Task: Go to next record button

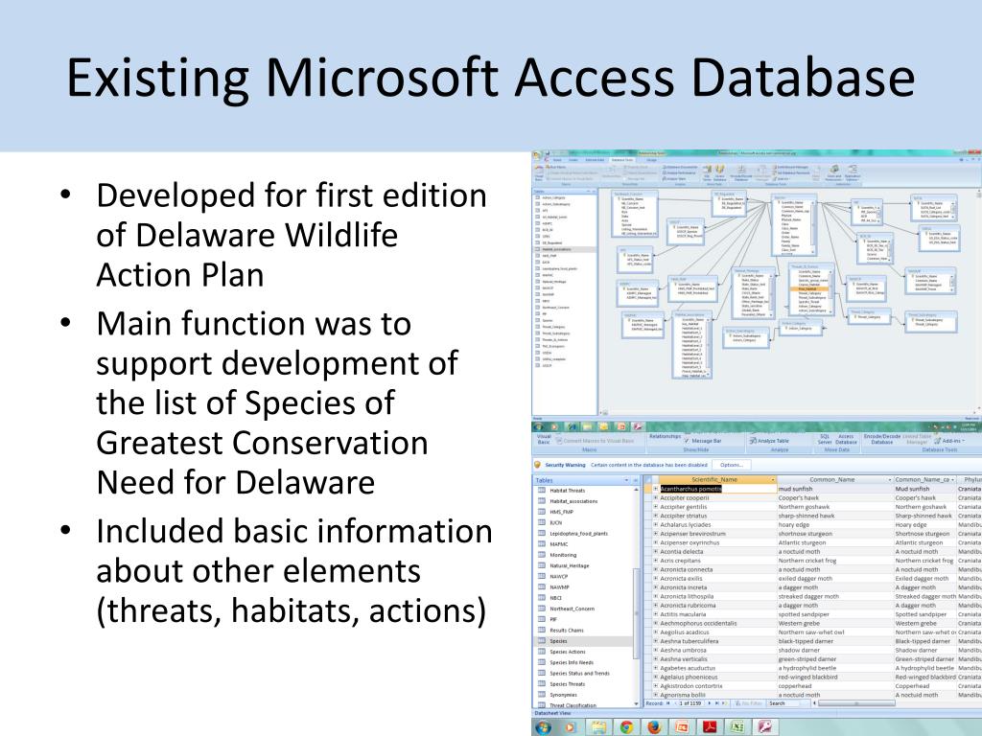Action: [x=710, y=703]
